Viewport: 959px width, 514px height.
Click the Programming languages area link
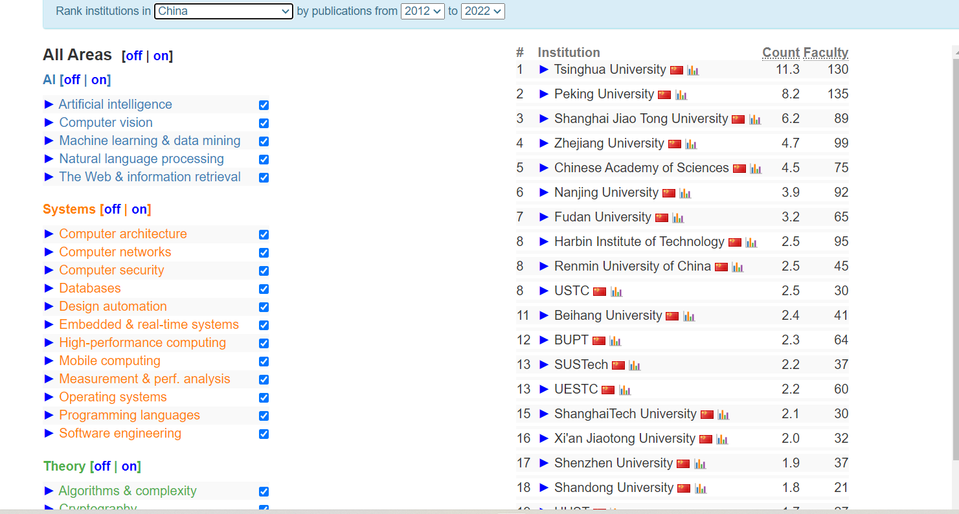coord(130,415)
